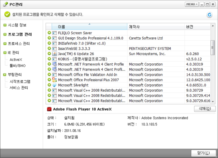Select ActiveX under IE 관리

coord(16,59)
